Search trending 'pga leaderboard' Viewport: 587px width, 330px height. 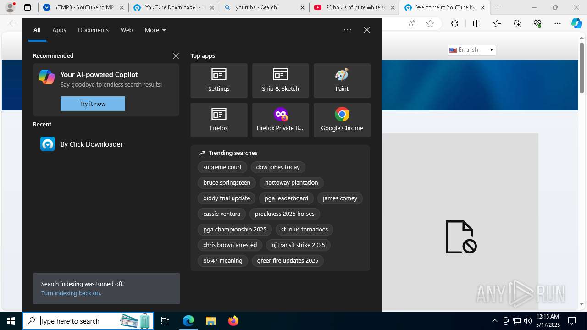[x=286, y=198]
